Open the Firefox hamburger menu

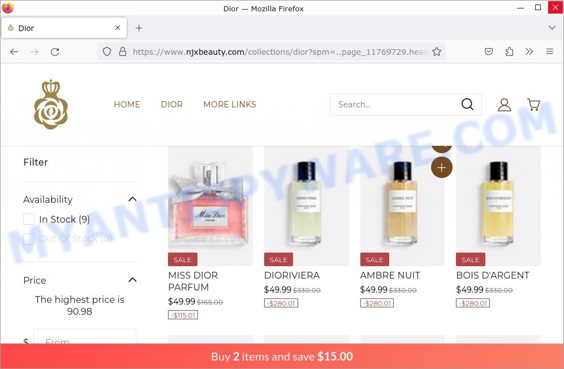(550, 51)
